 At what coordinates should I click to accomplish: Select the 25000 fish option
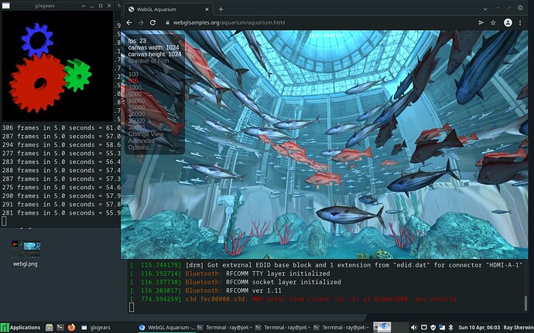(x=136, y=121)
